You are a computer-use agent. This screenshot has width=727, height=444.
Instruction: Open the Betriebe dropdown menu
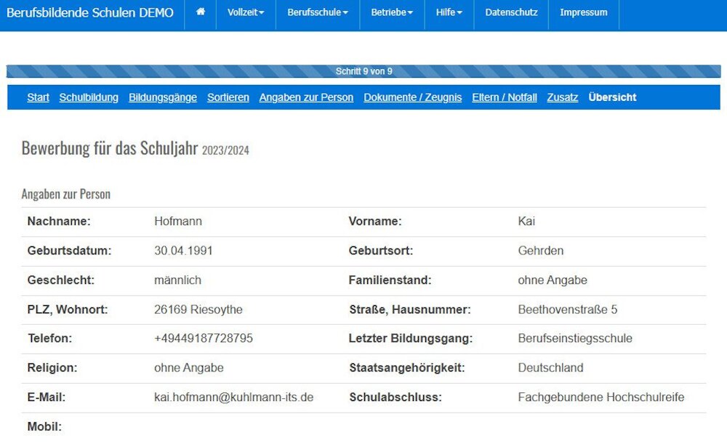[x=392, y=12]
